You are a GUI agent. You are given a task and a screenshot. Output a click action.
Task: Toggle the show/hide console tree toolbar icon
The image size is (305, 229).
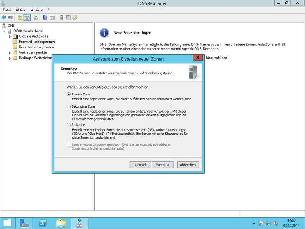(27, 18)
